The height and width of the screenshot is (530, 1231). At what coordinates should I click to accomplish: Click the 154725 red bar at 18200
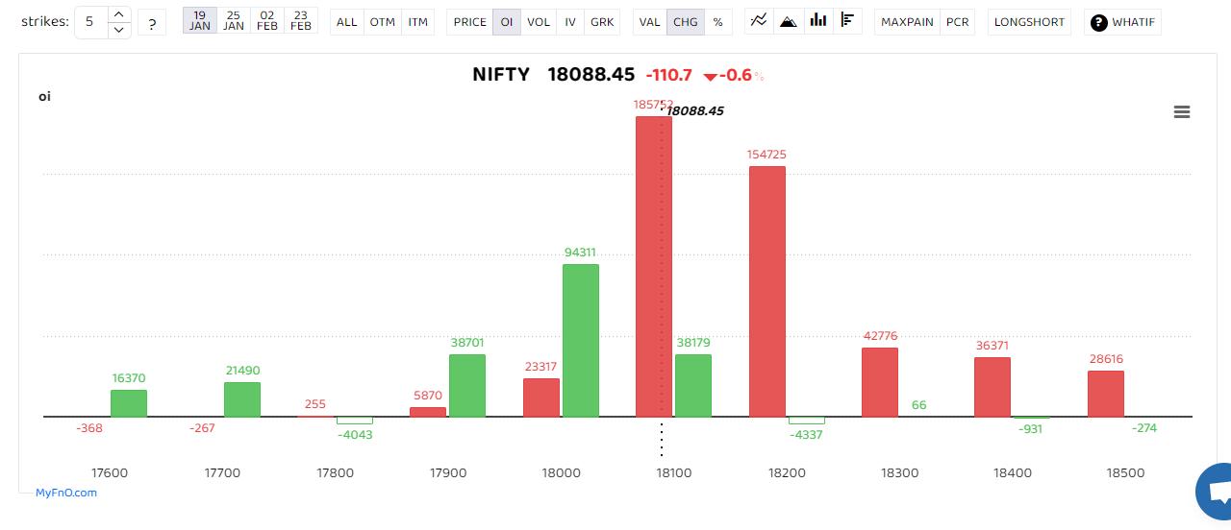767,292
